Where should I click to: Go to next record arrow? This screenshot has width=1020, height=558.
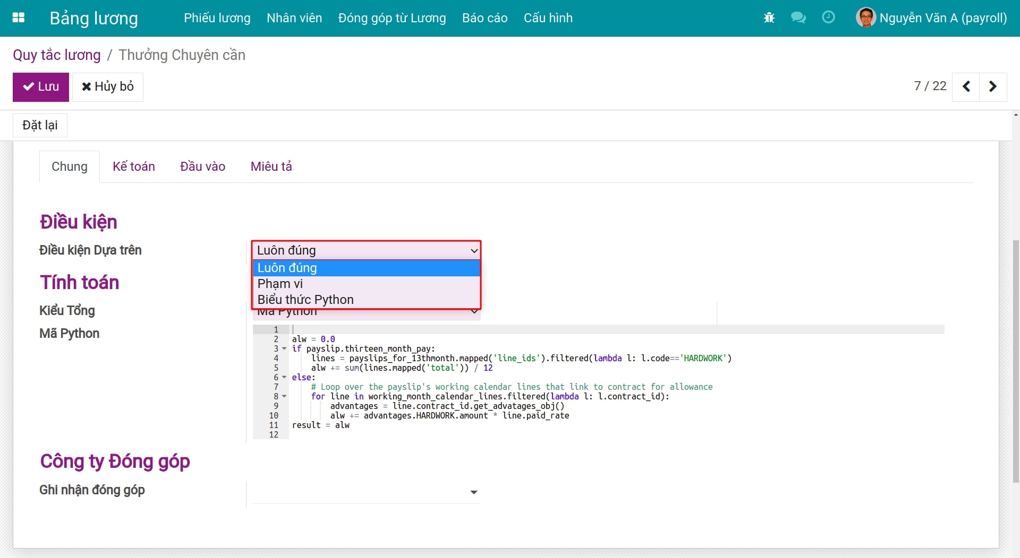[x=992, y=86]
